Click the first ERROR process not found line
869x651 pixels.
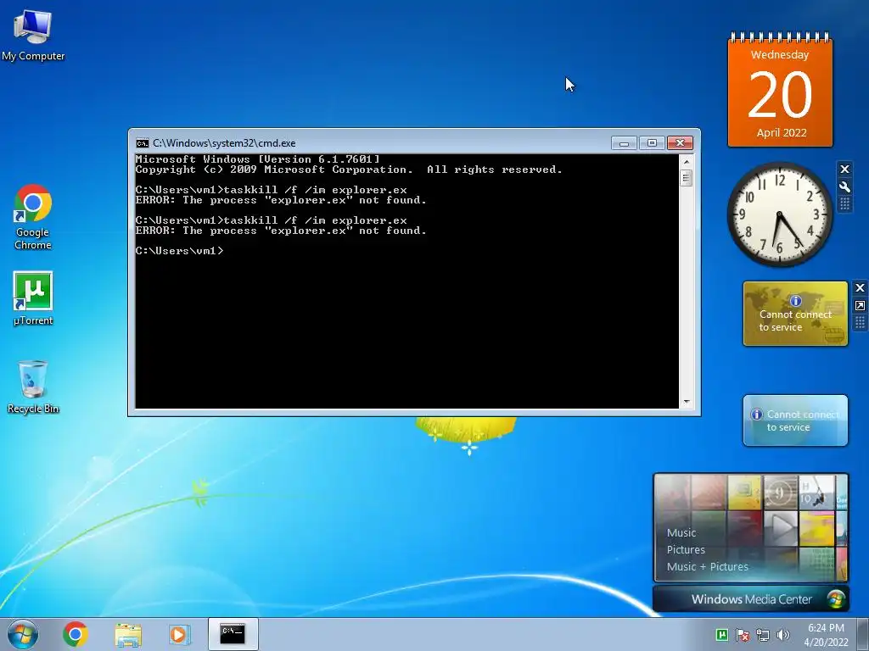click(x=281, y=200)
